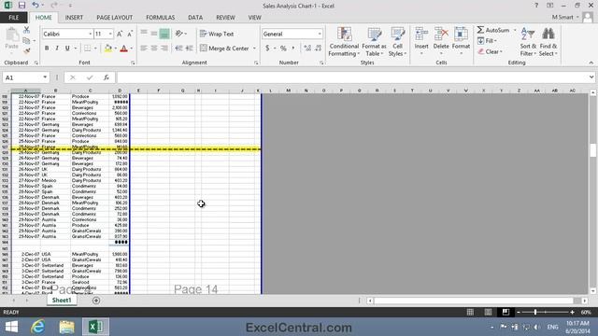Switch to the PAGE LAYOUT tab

click(114, 18)
